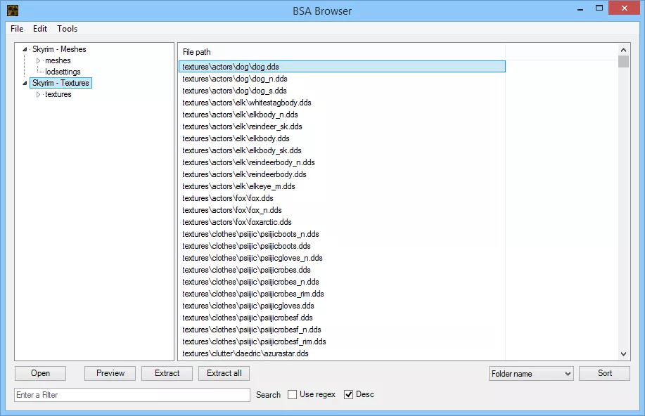Click the Open button
The image size is (645, 416).
tap(40, 373)
